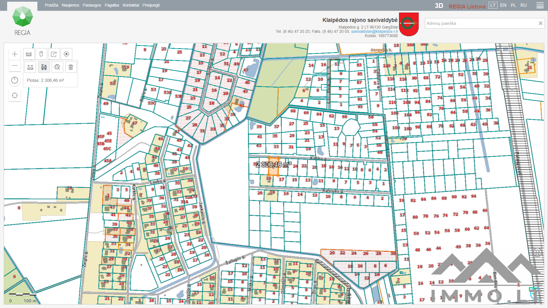Image resolution: width=548 pixels, height=308 pixels.
Task: Delete measurements with trash icon
Action: (71, 67)
